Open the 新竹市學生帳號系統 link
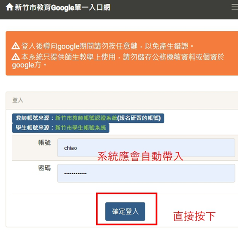The image size is (238, 239). 80,128
